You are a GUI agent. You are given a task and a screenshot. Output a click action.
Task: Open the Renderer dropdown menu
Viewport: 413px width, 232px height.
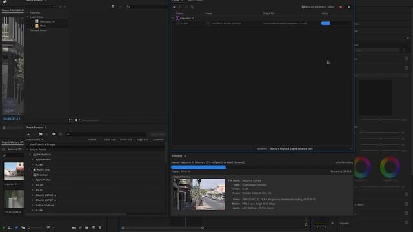pos(311,149)
